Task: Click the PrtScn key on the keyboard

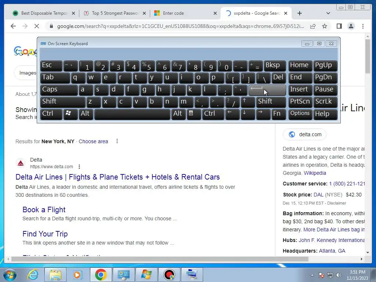Action: [300, 102]
